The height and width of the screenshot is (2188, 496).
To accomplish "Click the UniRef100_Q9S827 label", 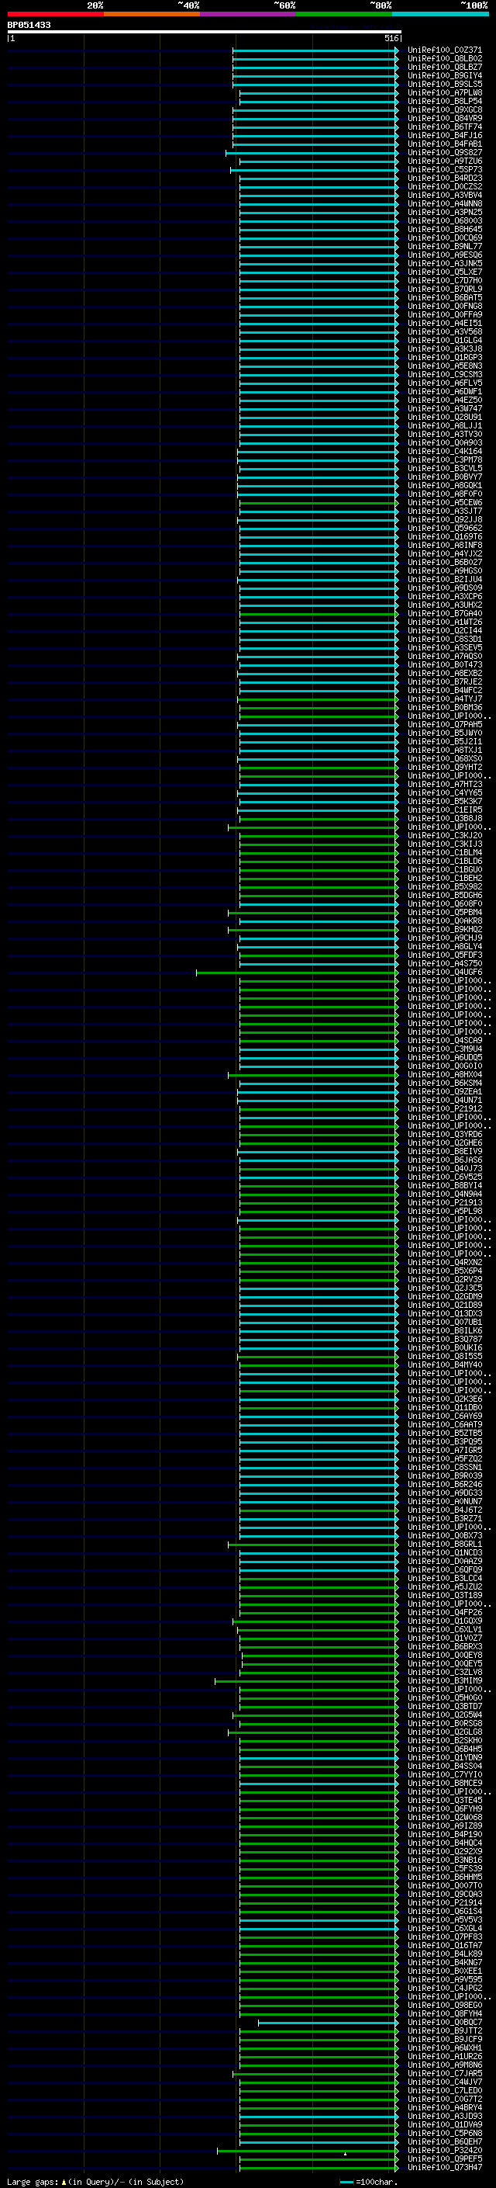I will (444, 153).
